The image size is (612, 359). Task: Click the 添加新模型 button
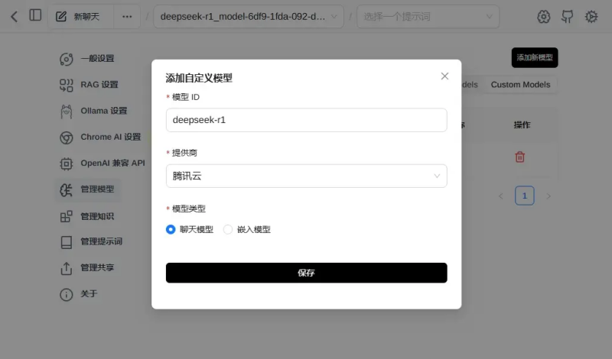coord(534,58)
